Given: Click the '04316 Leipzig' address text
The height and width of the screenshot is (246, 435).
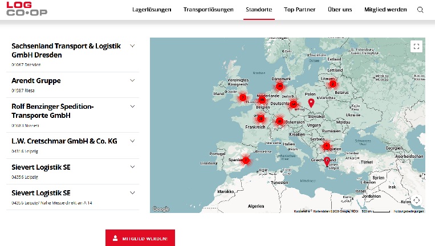Looking at the screenshot, I should pyautogui.click(x=25, y=151).
